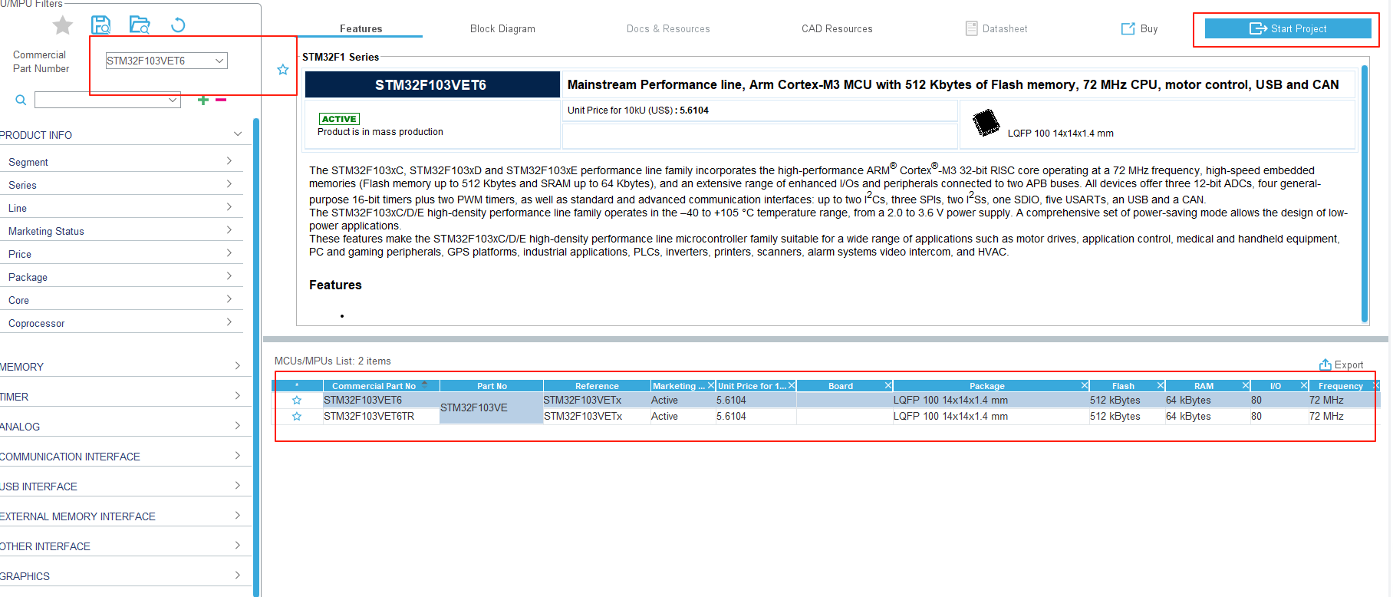This screenshot has width=1393, height=597.
Task: Expand the MEMORY section
Action: click(x=238, y=366)
